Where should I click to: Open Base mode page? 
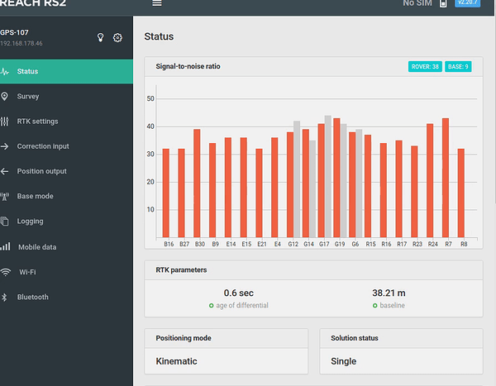click(x=66, y=196)
